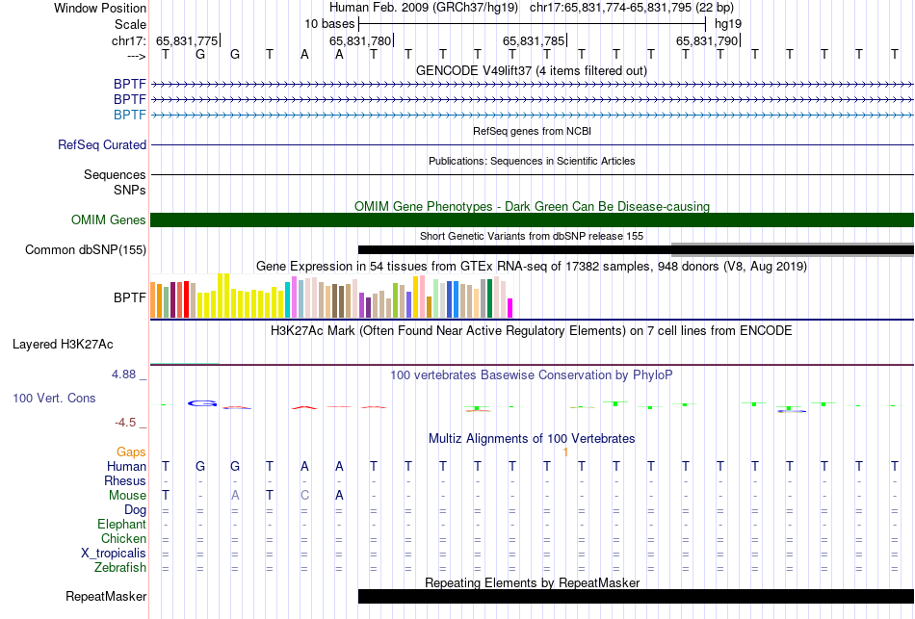Screen dimensions: 915x619
Task: Open the 100 Vert. Cons track label
Action: [54, 398]
